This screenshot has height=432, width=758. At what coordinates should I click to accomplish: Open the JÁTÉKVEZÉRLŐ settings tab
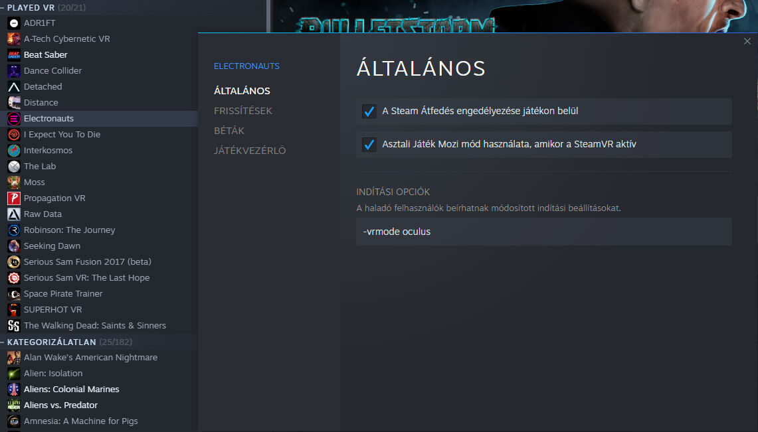(x=250, y=151)
